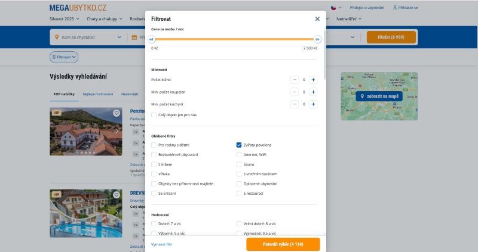Increase Počet ložnic with plus icon
Viewport: 478px width, 252px height.
(x=313, y=80)
